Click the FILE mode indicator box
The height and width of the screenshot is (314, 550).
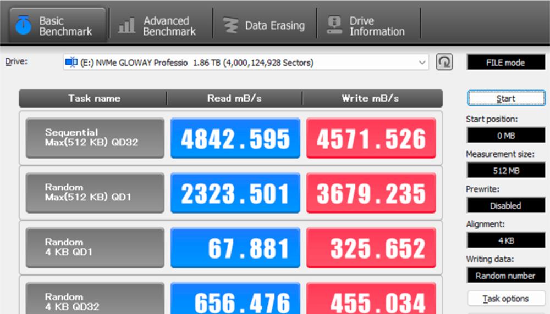pos(505,63)
